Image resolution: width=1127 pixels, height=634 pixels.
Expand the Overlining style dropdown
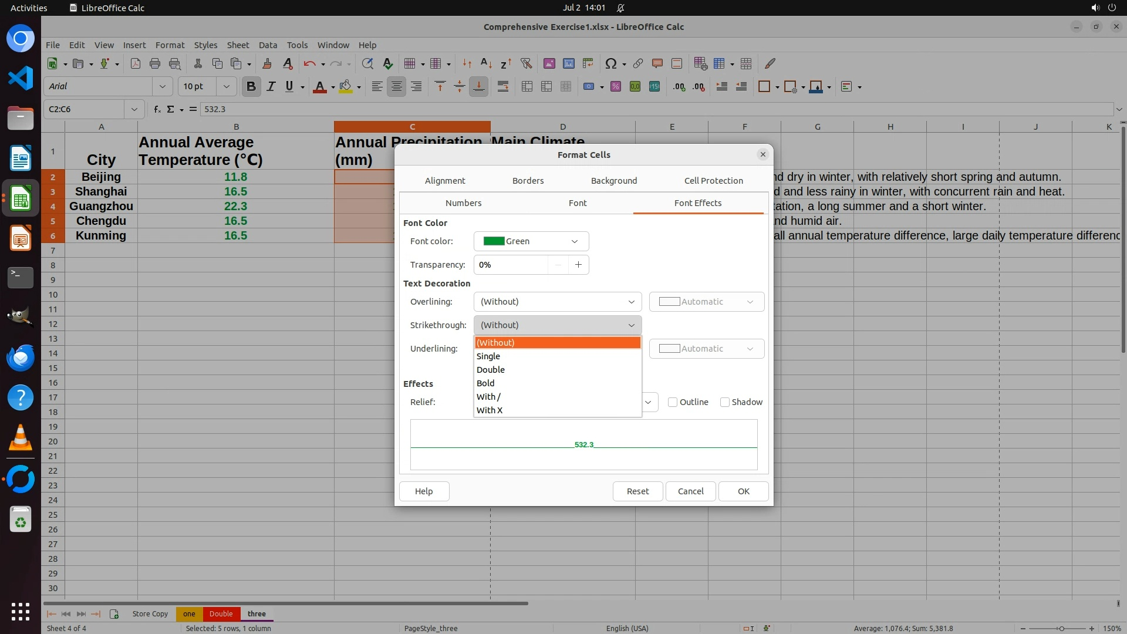point(557,302)
